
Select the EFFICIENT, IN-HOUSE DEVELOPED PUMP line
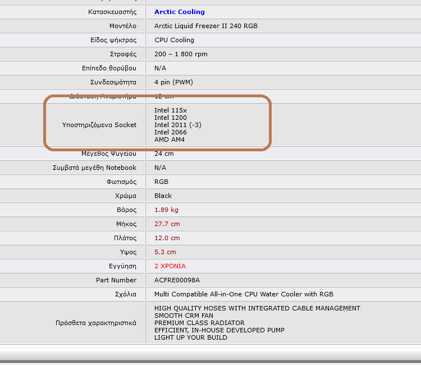click(219, 330)
